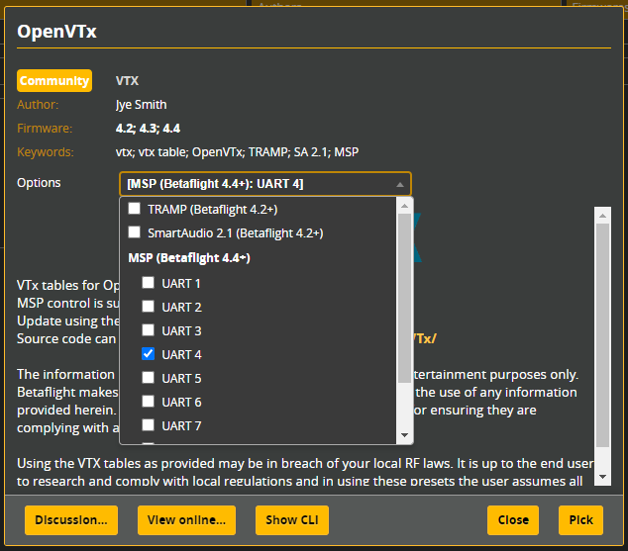Click the Pick button
628x551 pixels.
[x=580, y=519]
